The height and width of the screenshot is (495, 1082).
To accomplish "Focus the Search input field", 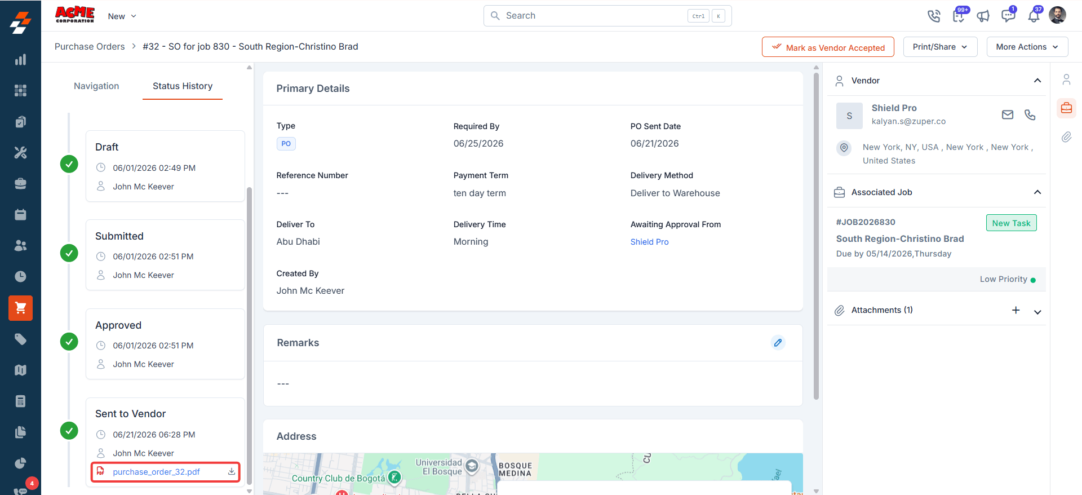I will click(607, 16).
